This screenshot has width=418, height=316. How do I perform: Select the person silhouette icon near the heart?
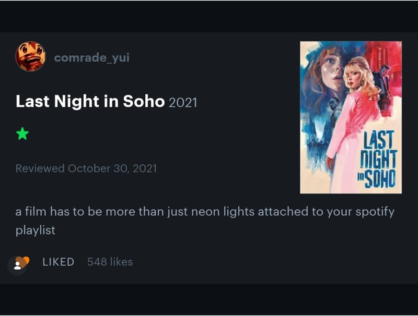17,265
